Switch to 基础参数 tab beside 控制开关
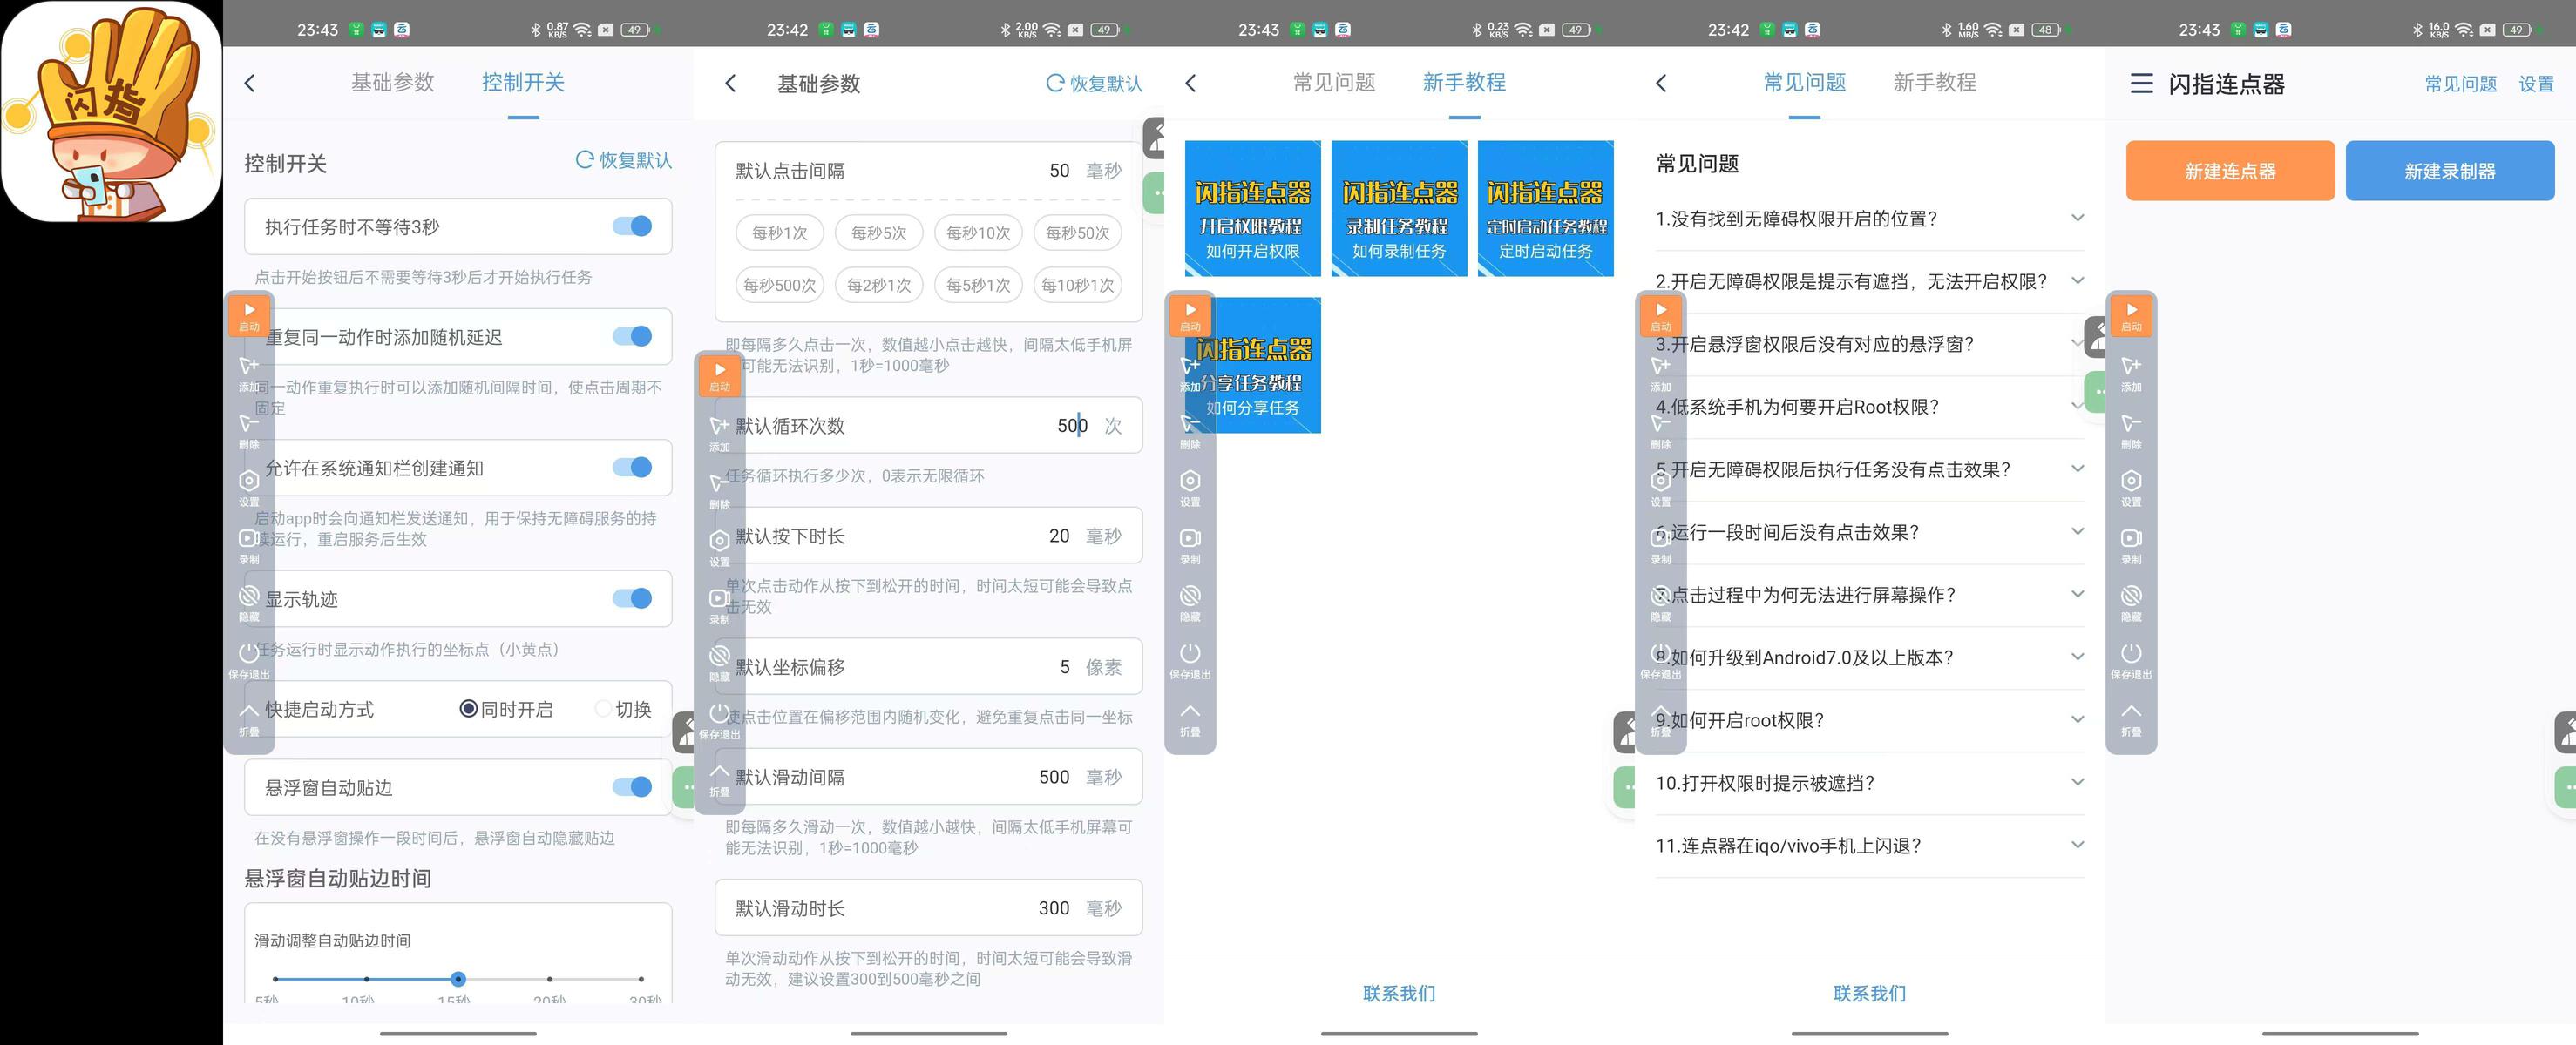This screenshot has height=1045, width=2576. coord(392,83)
